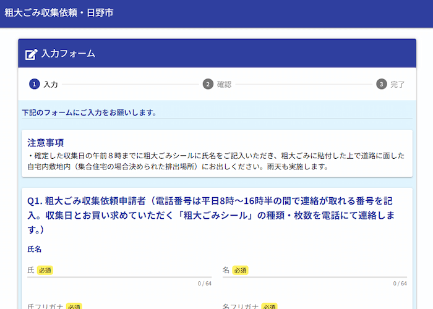Click the 注意事項 heading

pos(46,143)
